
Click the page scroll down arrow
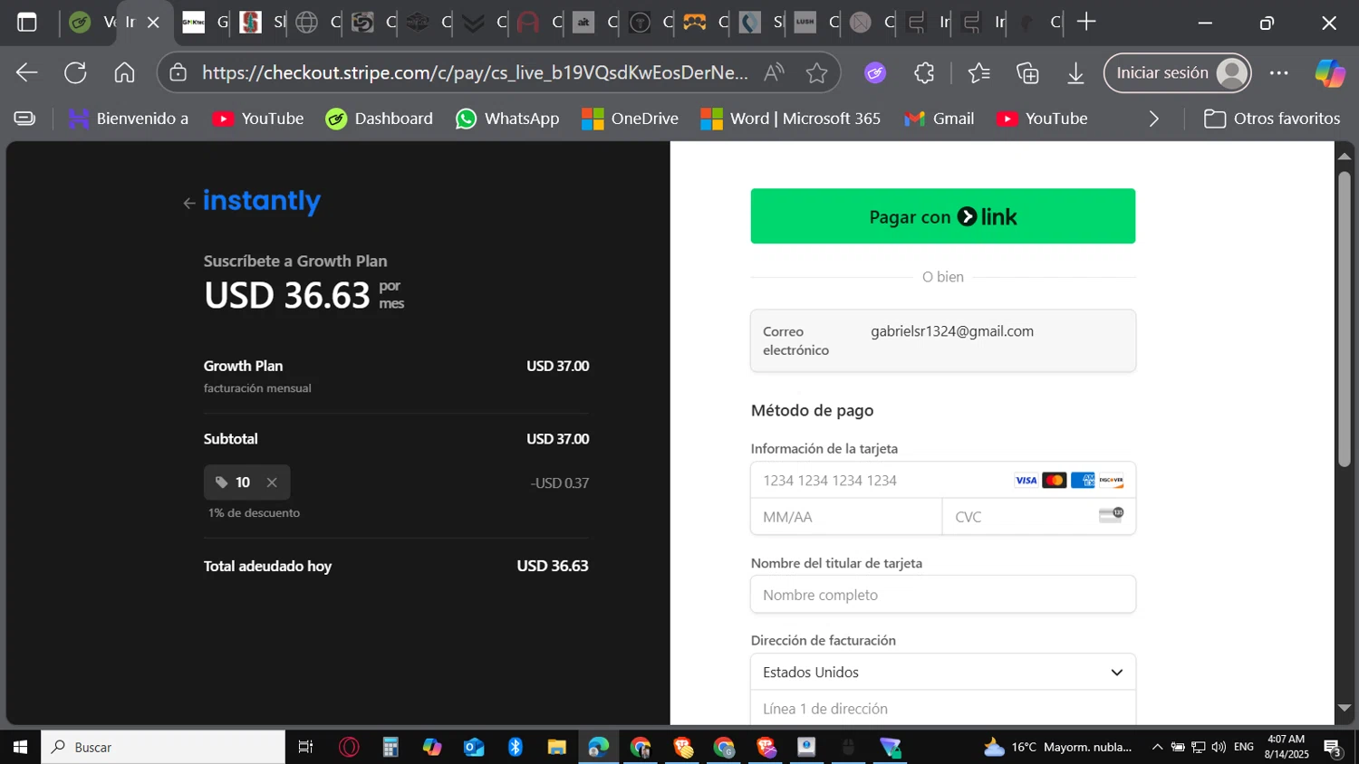(1345, 708)
